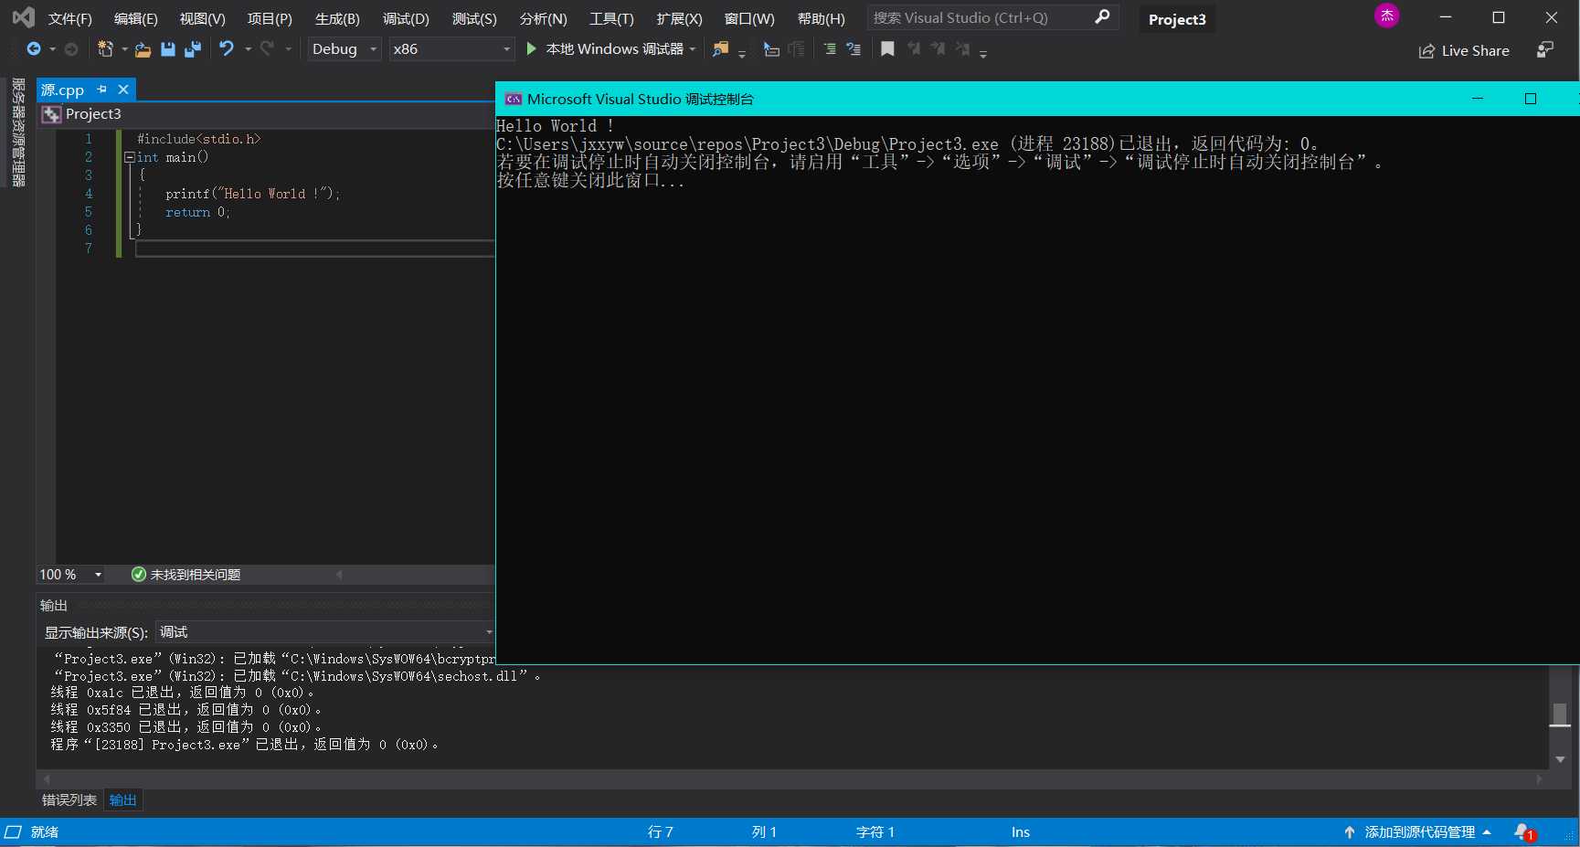Click the printf line in the editor
The image size is (1580, 847).
[252, 194]
